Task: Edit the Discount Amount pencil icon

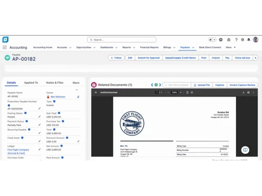Action: click(78, 141)
